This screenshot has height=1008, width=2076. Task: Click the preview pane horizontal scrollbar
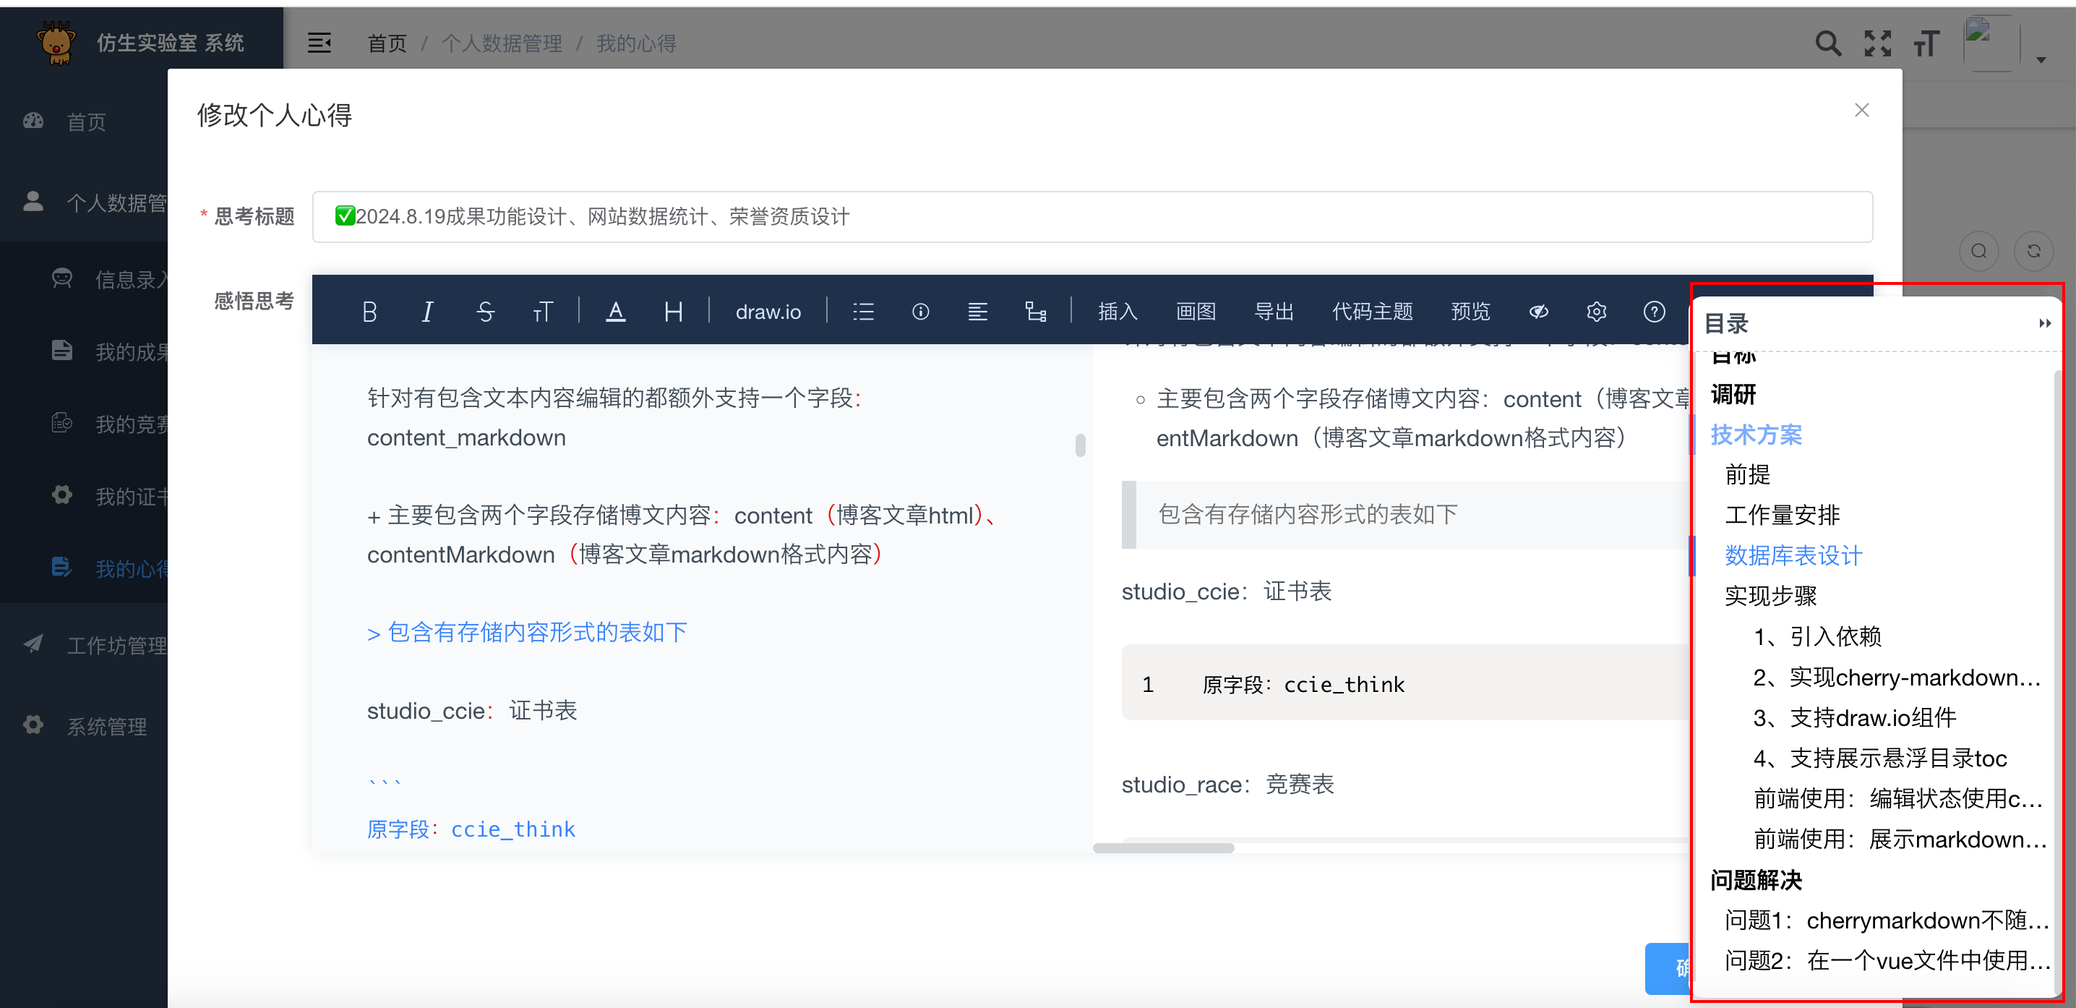[1163, 847]
